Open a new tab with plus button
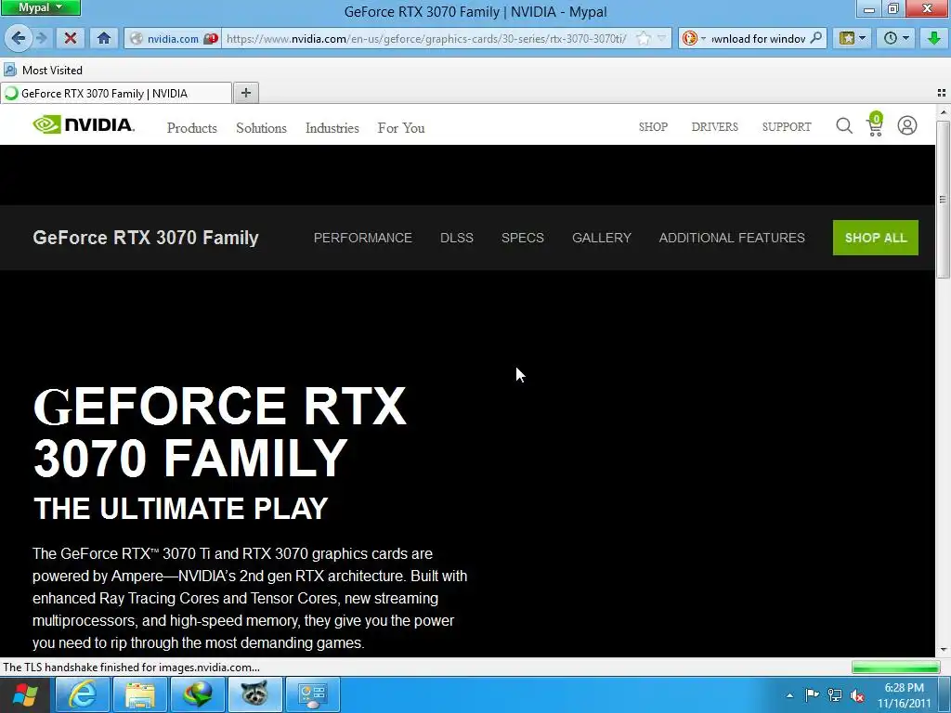The width and height of the screenshot is (951, 713). [245, 93]
